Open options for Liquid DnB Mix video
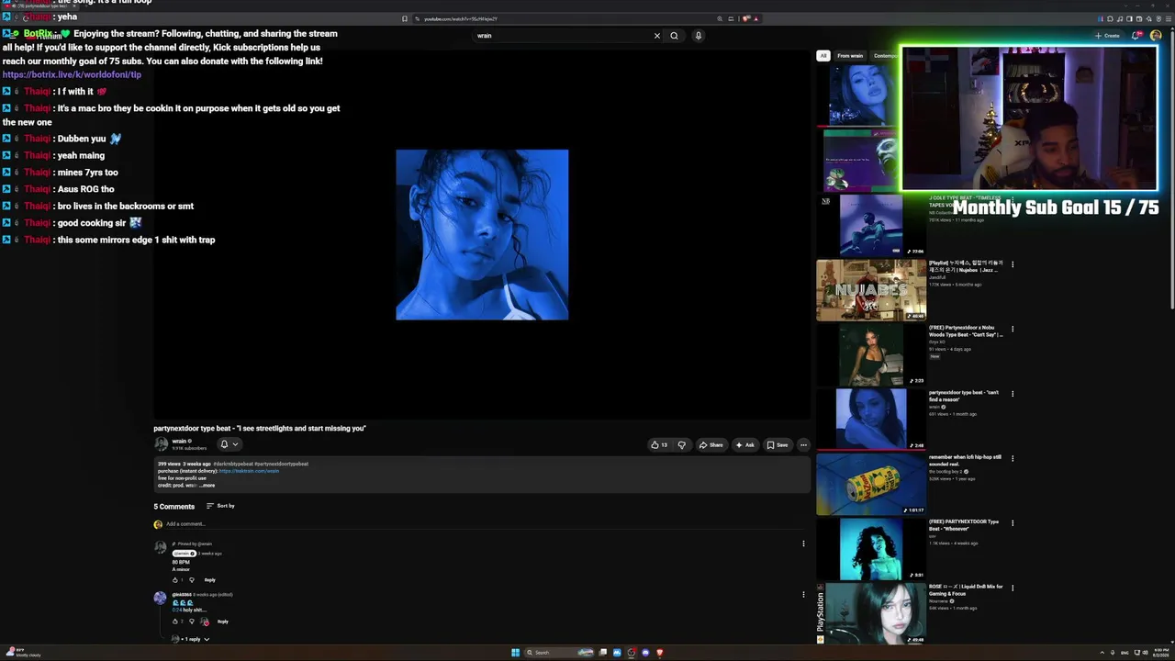 point(1013,588)
